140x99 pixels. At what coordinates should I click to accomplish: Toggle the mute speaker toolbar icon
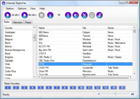[76, 15]
